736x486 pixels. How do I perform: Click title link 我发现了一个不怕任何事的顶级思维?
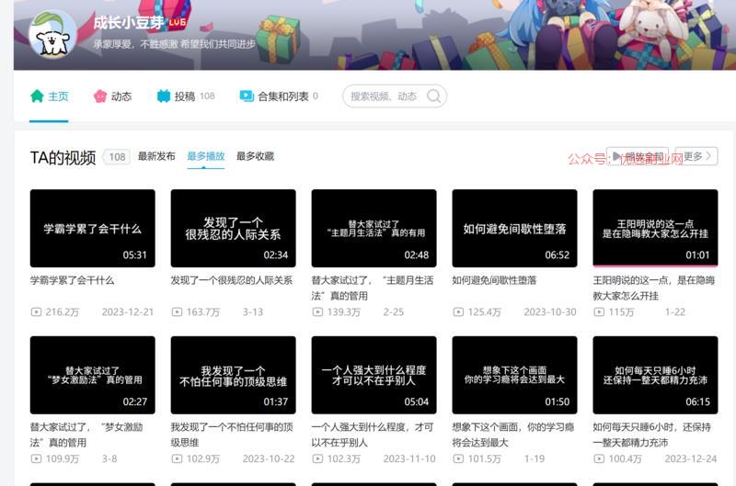click(x=232, y=435)
